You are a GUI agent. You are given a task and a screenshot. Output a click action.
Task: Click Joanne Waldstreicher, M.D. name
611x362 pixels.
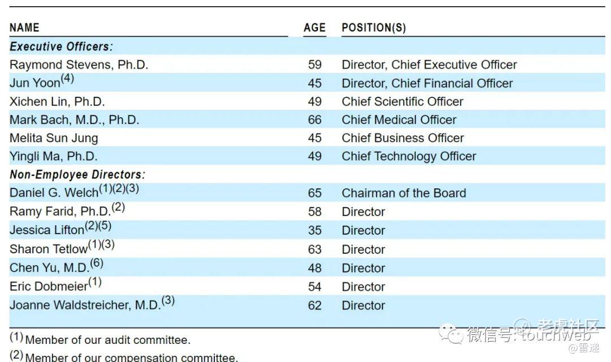(85, 305)
